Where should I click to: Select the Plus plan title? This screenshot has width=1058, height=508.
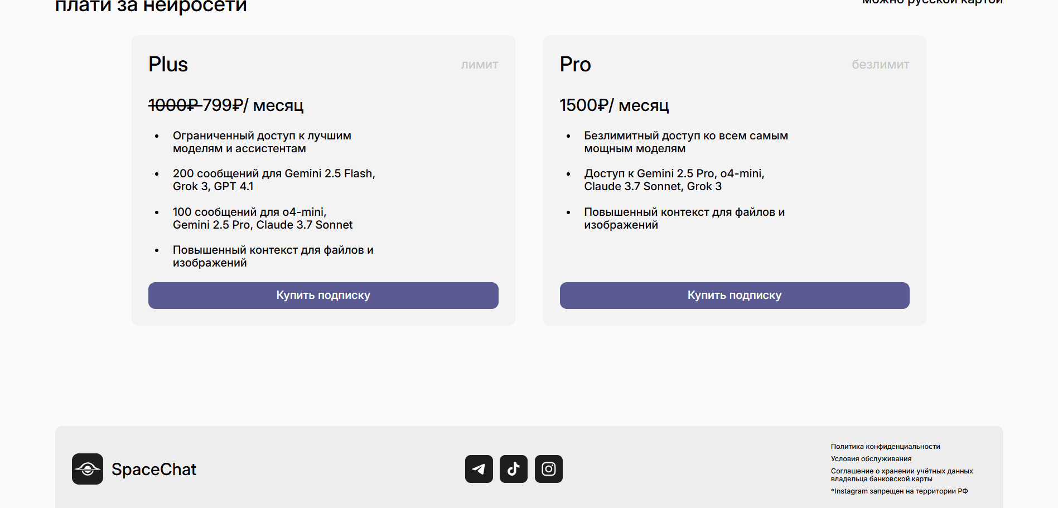tap(168, 65)
